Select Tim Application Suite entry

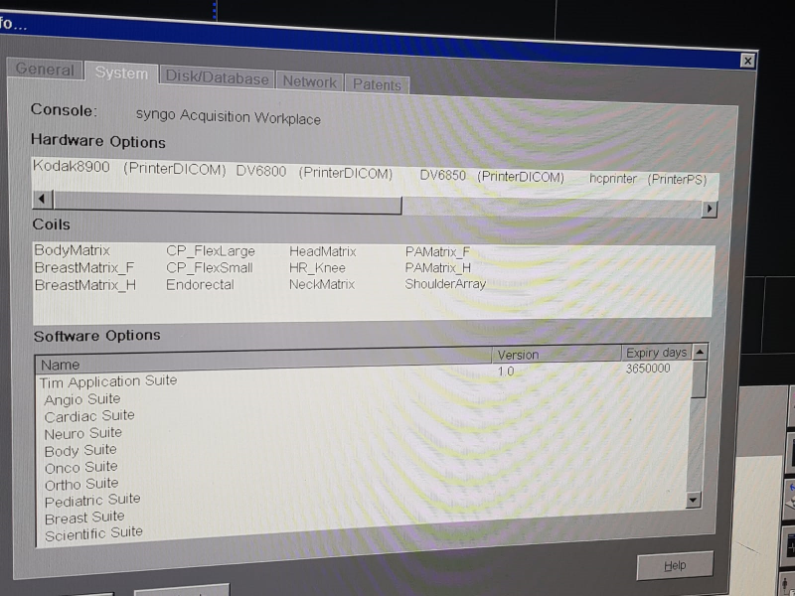click(x=108, y=381)
